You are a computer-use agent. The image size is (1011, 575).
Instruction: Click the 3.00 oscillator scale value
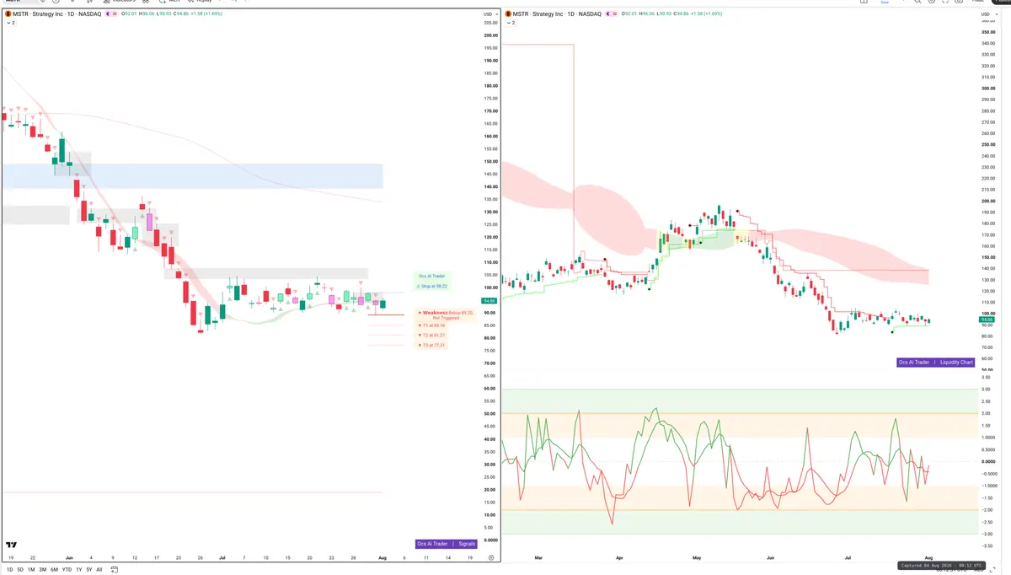tap(985, 389)
